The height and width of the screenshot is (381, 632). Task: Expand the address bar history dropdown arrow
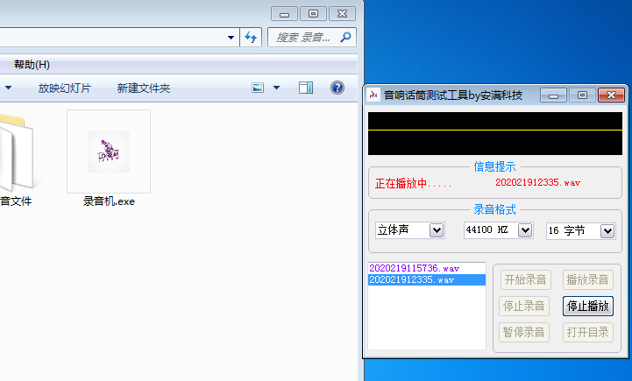click(231, 38)
